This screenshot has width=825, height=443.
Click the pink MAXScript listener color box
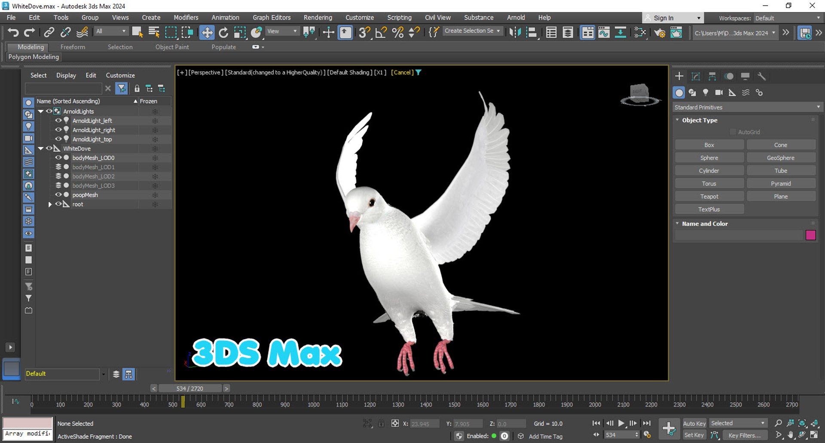(28, 422)
